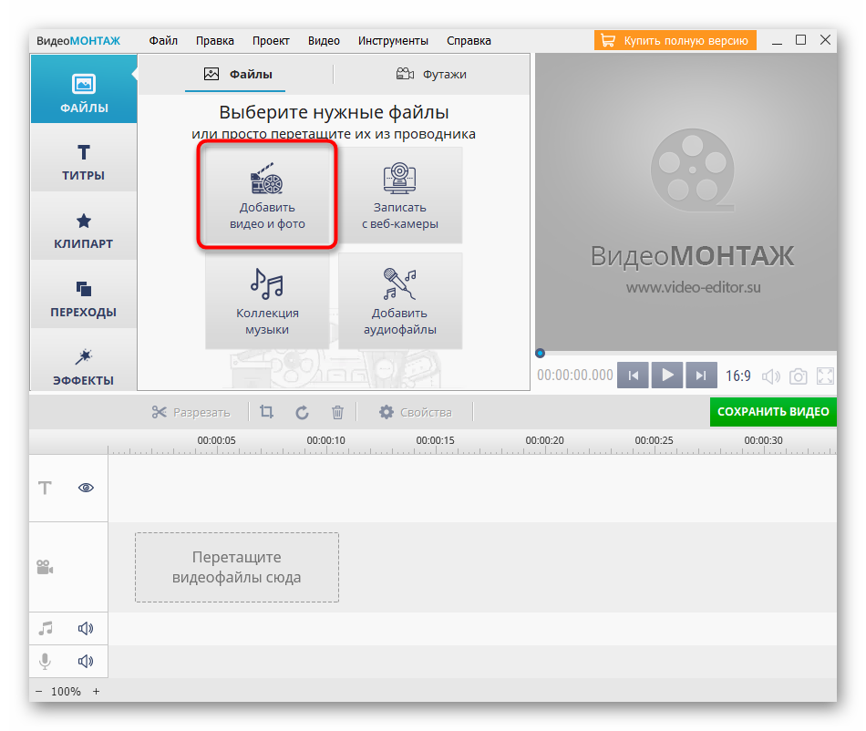Click the trash delete icon
The height and width of the screenshot is (731, 866).
pos(337,412)
